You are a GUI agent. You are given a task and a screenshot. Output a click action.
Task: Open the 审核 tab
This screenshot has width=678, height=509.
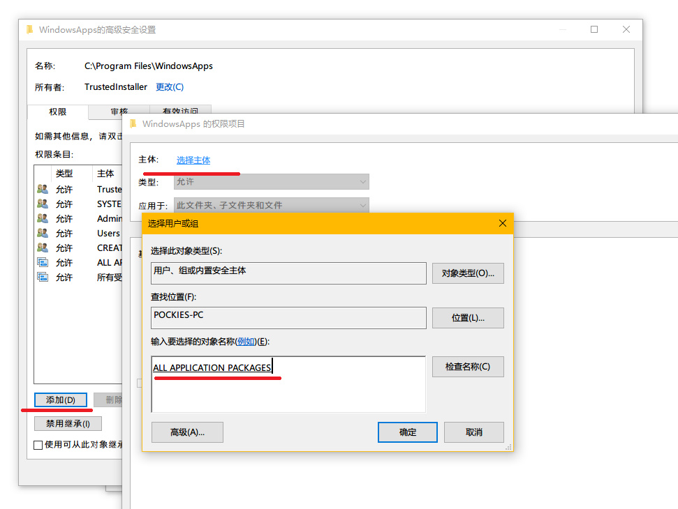pos(119,112)
